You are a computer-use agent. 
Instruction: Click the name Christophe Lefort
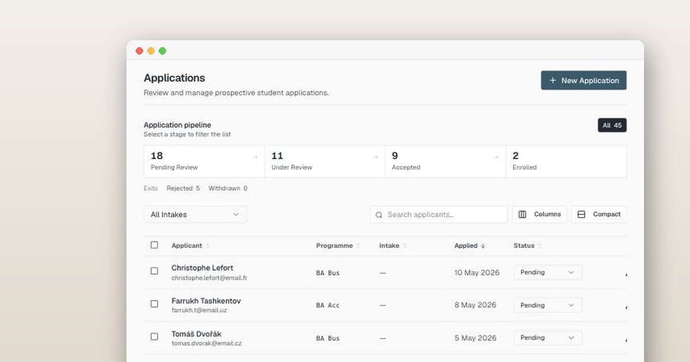pyautogui.click(x=202, y=268)
